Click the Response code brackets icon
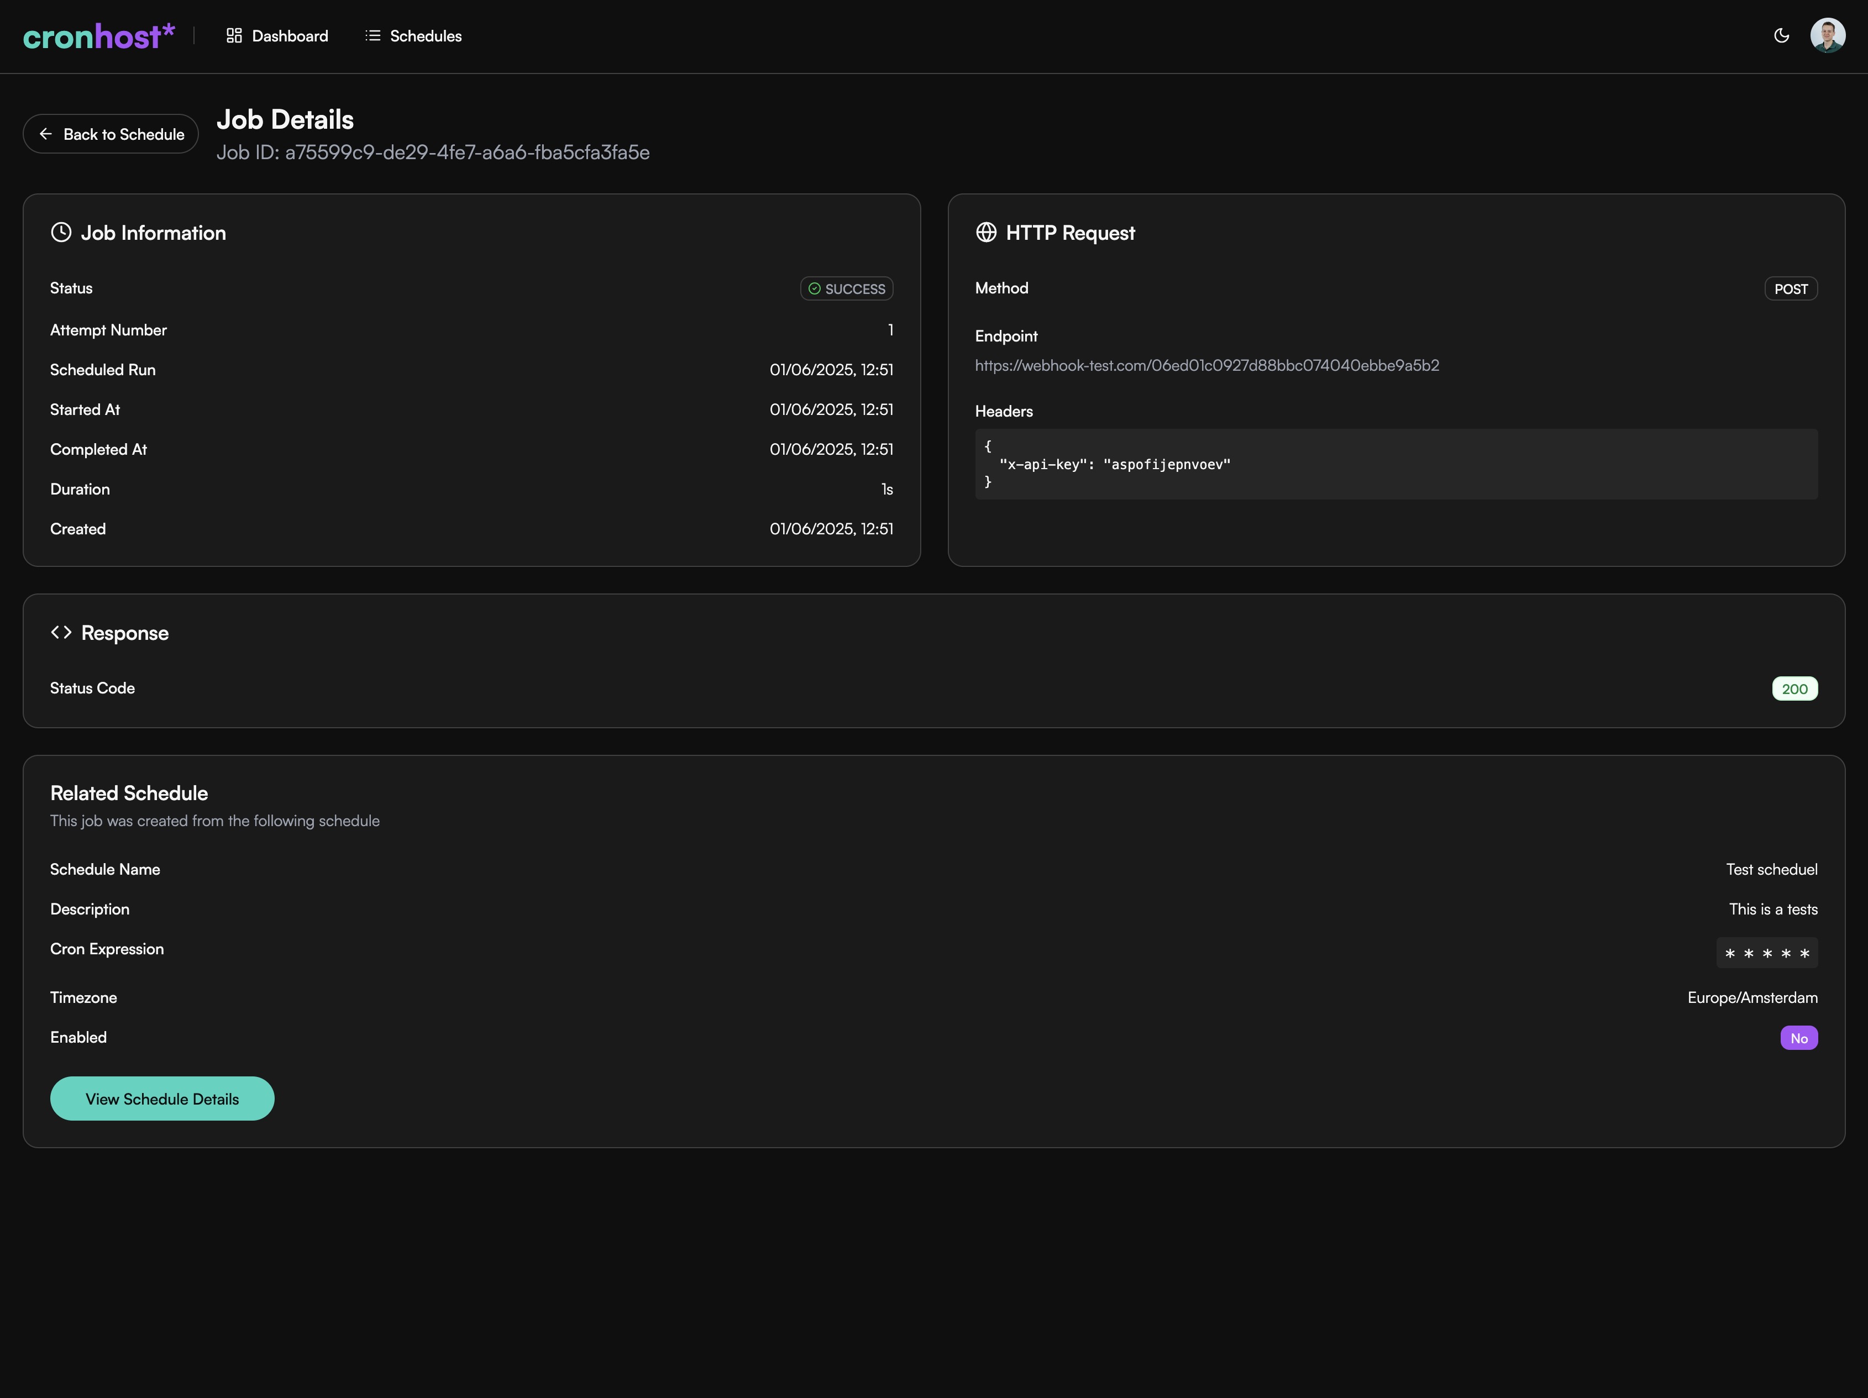Screen dimensions: 1868x1398 tap(61, 632)
